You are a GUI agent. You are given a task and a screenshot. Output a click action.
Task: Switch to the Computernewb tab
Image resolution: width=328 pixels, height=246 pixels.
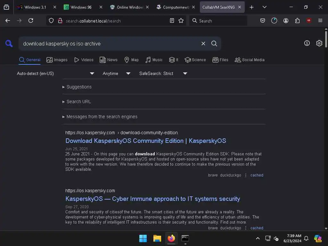(176, 7)
